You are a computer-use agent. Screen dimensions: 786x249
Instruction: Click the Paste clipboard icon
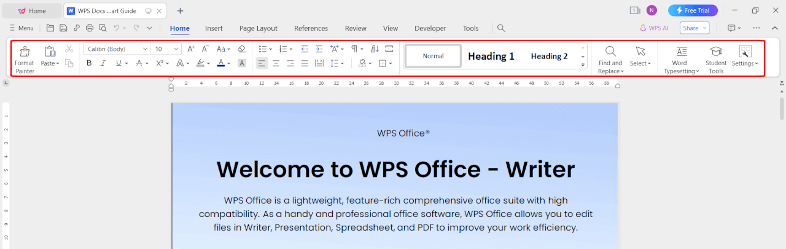(x=50, y=52)
